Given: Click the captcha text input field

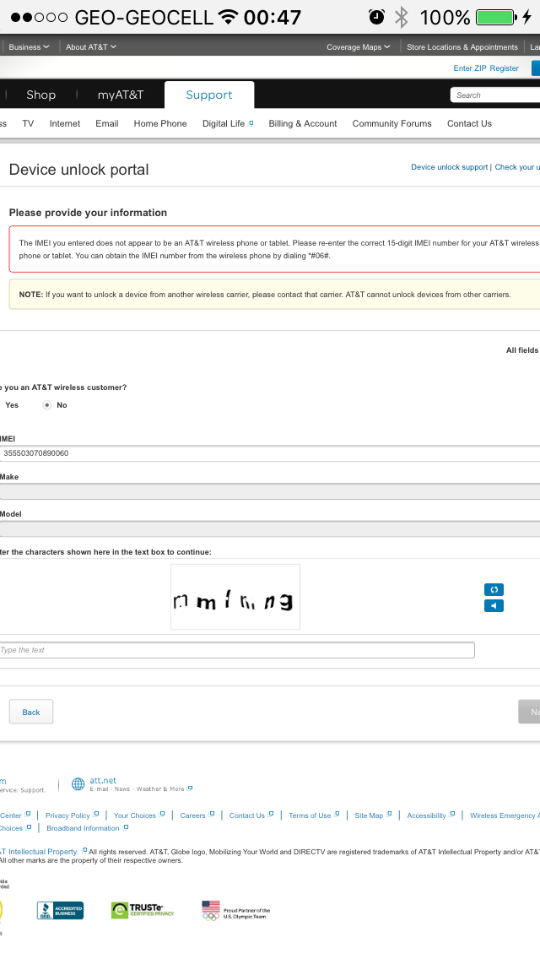Looking at the screenshot, I should tap(237, 650).
